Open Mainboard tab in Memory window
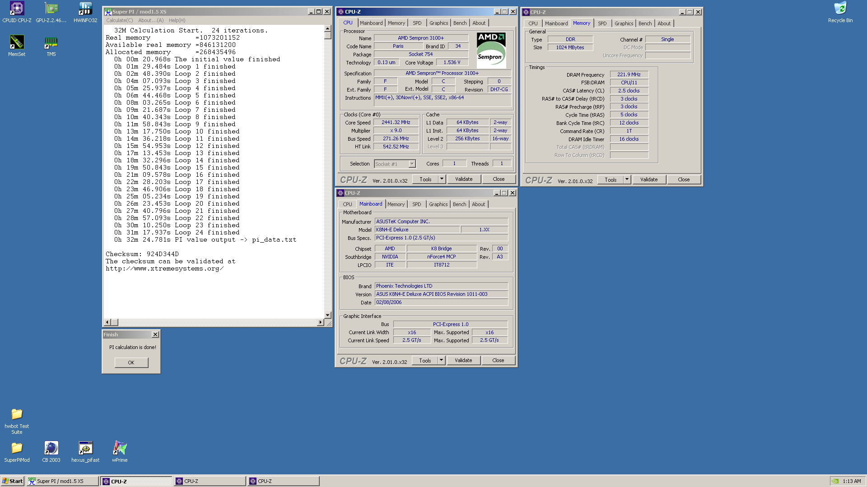 coord(556,23)
